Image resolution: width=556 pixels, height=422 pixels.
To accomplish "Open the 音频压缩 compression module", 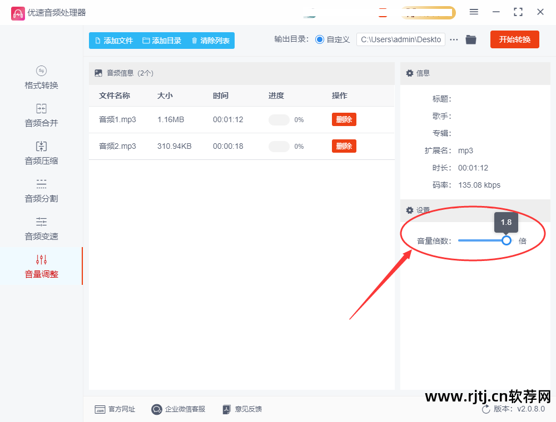I will tap(41, 153).
